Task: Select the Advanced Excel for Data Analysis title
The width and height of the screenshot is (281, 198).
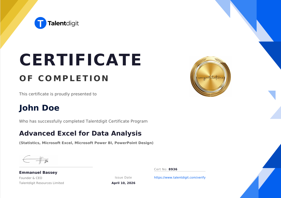Action: click(x=80, y=133)
